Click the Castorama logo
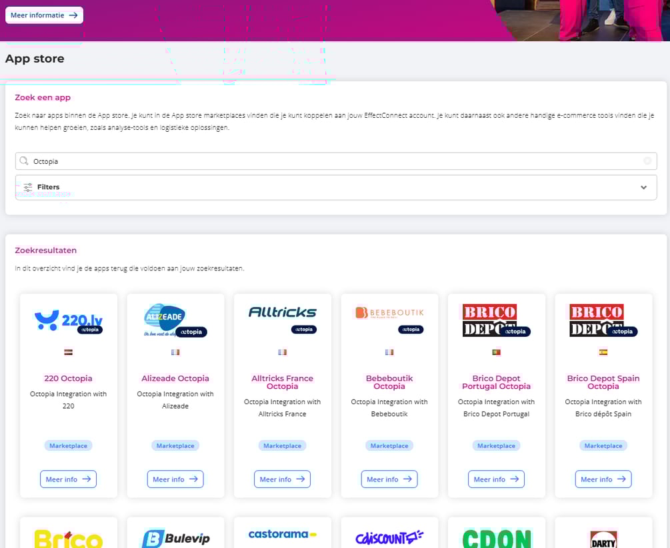The width and height of the screenshot is (670, 548). [x=282, y=534]
